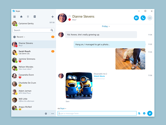The height and width of the screenshot is (125, 166).
Task: Click the send message button
Action: (150, 113)
